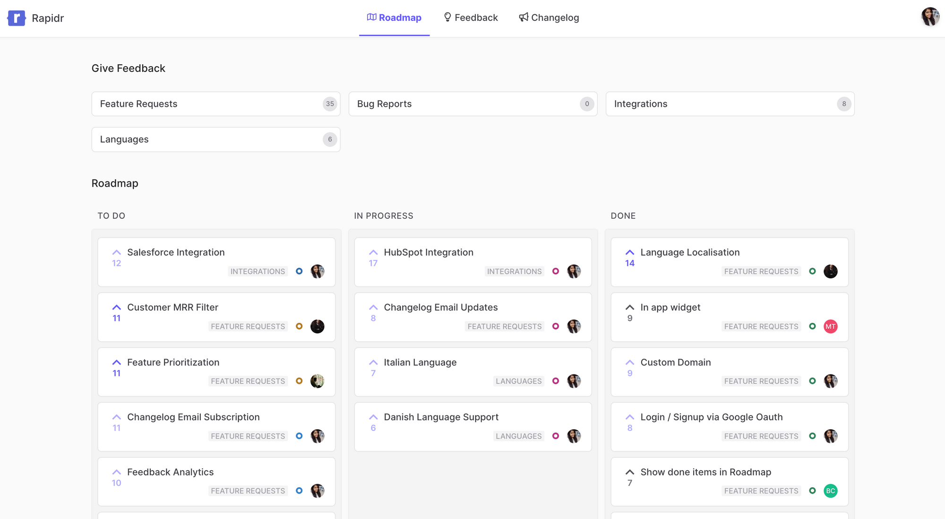Viewport: 945px width, 519px height.
Task: Open the Roadmap tab
Action: [394, 17]
